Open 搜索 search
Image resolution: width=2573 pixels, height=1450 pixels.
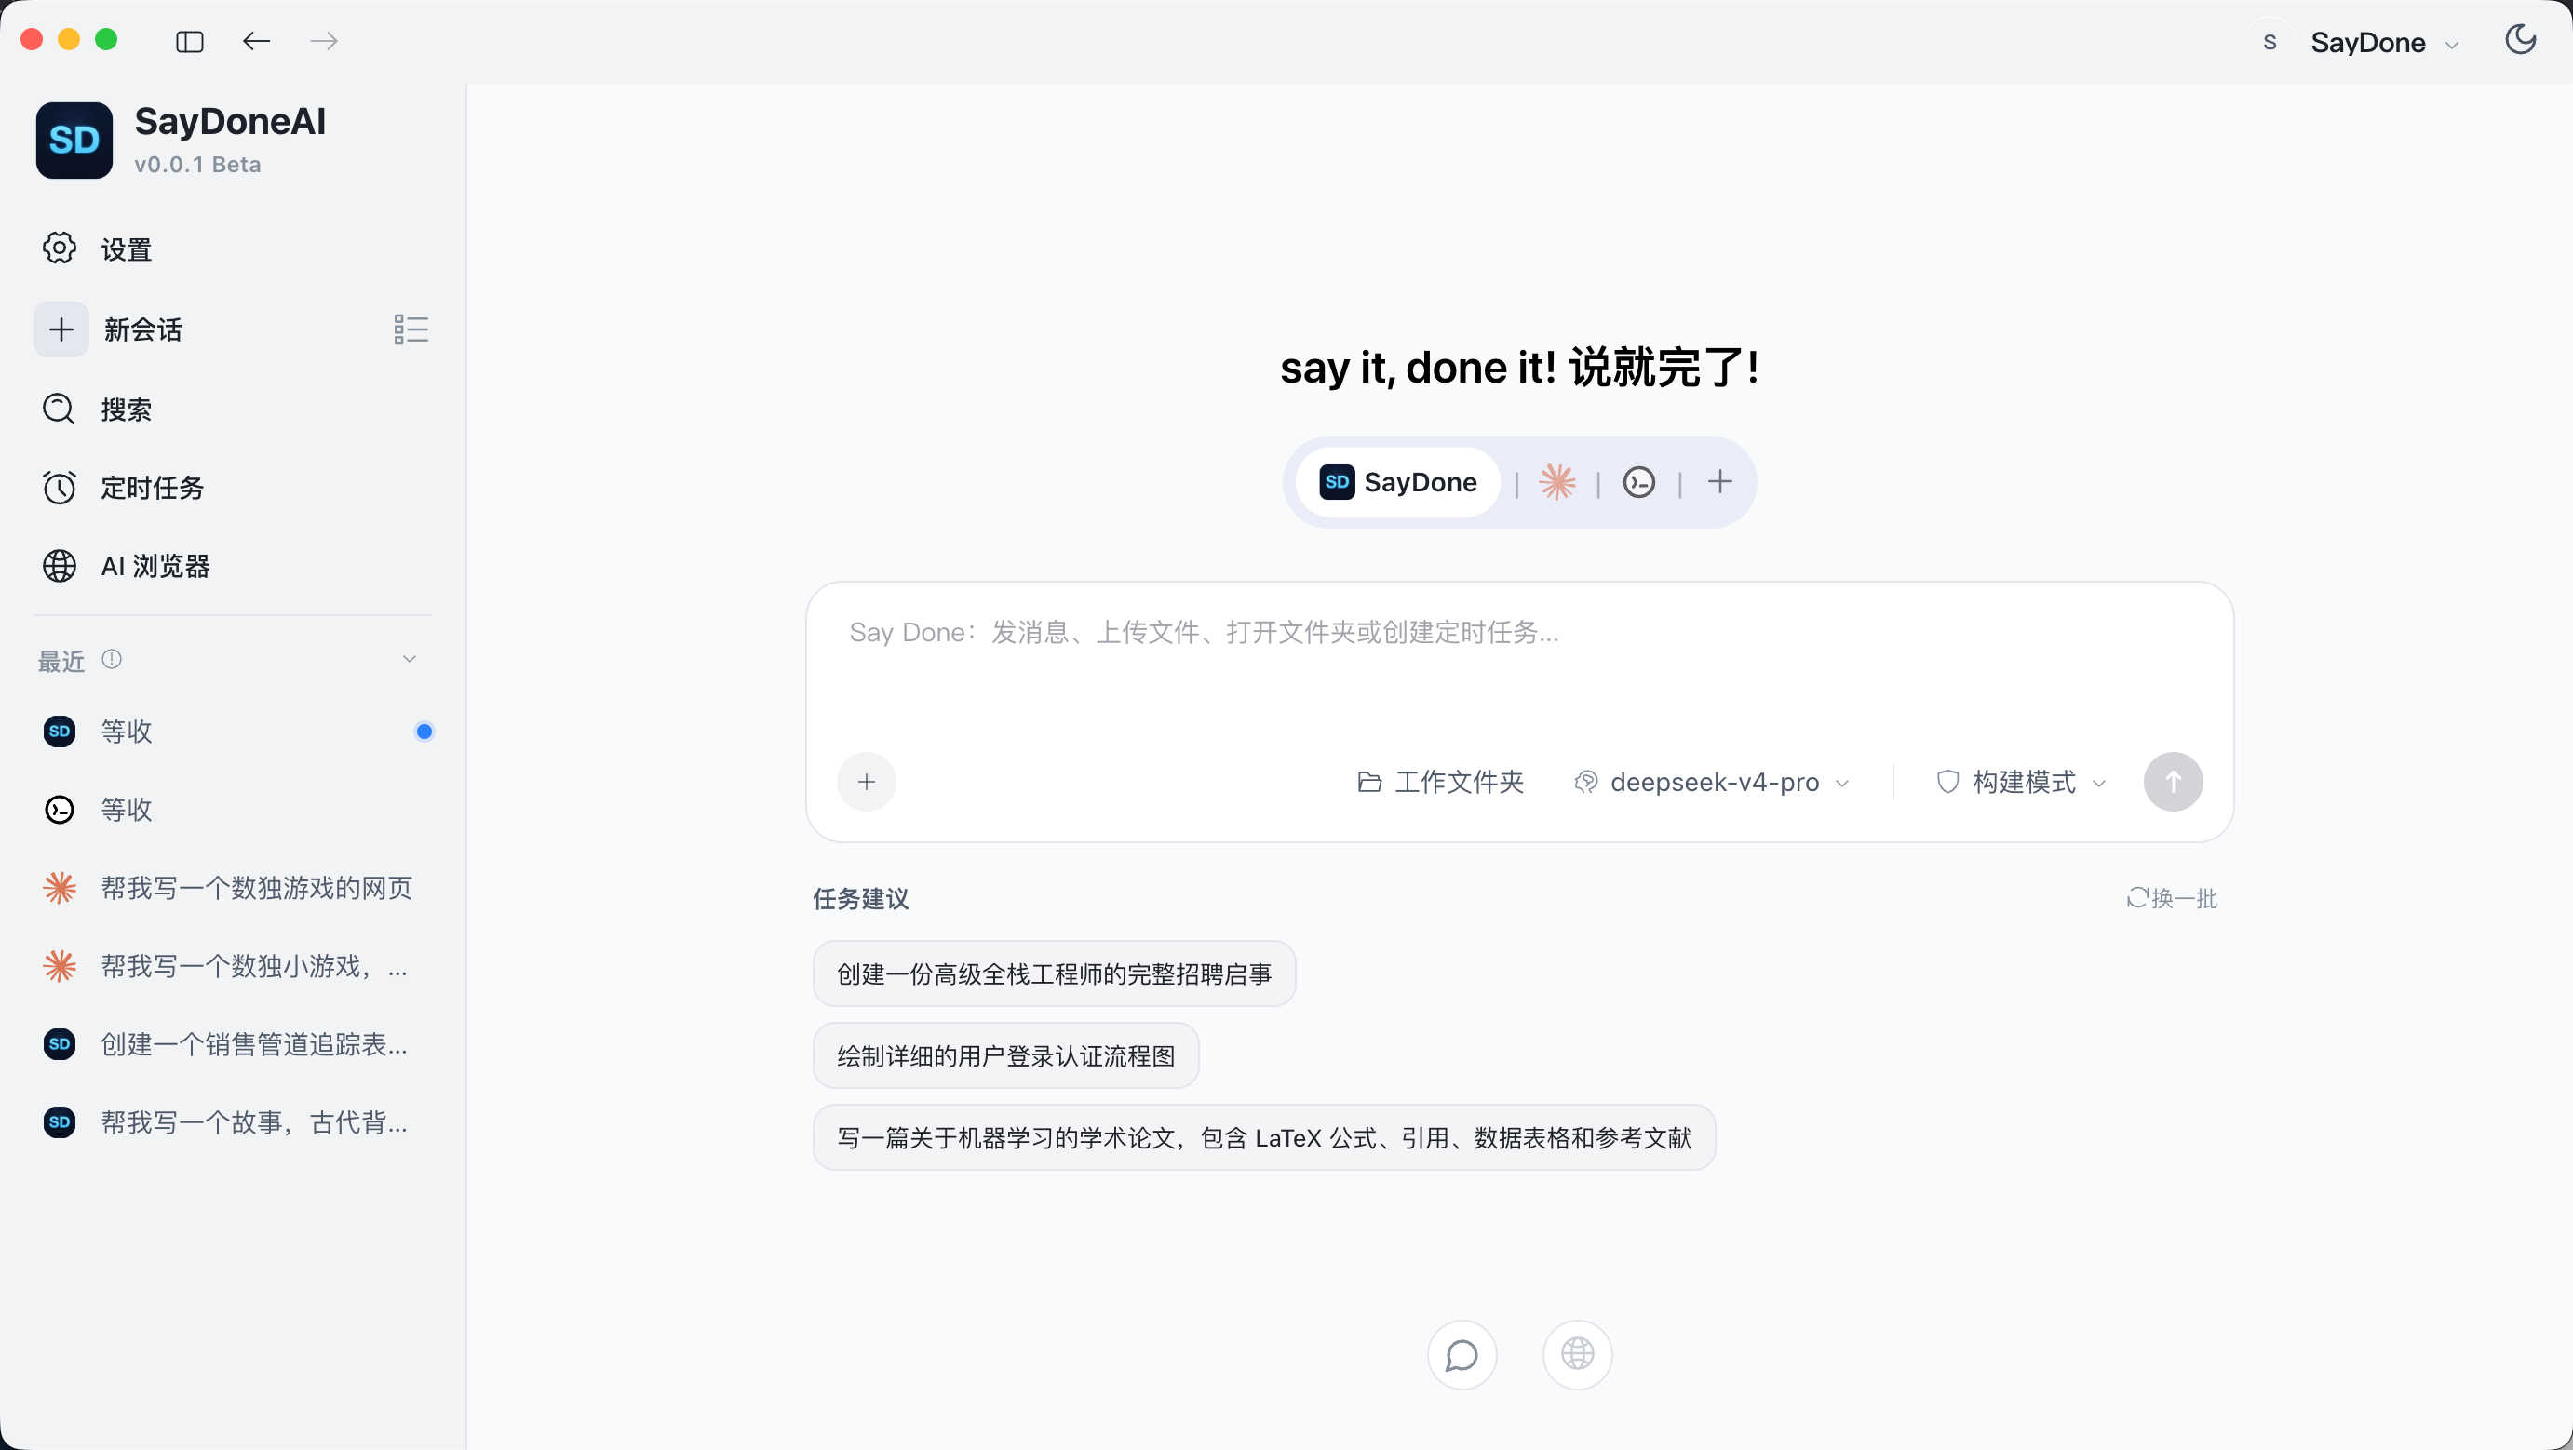(x=232, y=409)
